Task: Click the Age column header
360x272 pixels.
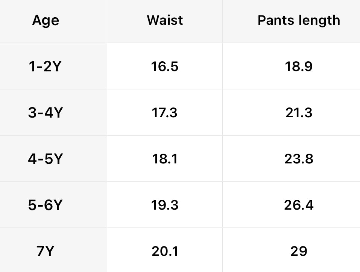Action: click(46, 20)
